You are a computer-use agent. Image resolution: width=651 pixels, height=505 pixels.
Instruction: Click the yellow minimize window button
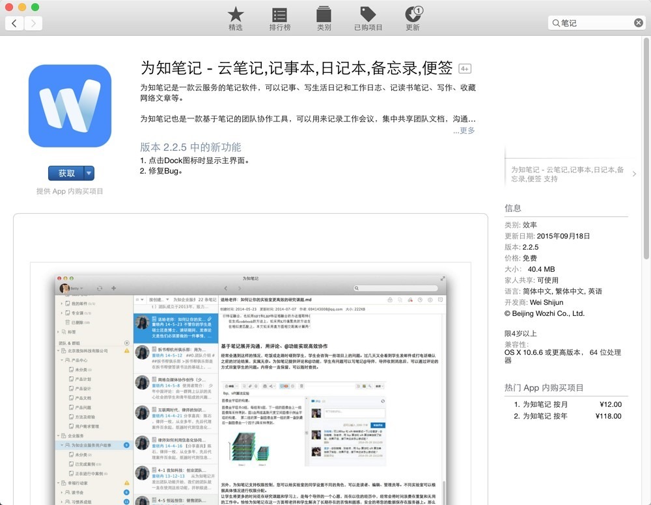[x=22, y=7]
